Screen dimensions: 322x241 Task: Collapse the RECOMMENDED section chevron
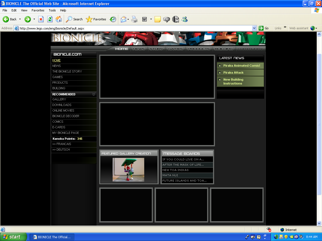(94, 94)
